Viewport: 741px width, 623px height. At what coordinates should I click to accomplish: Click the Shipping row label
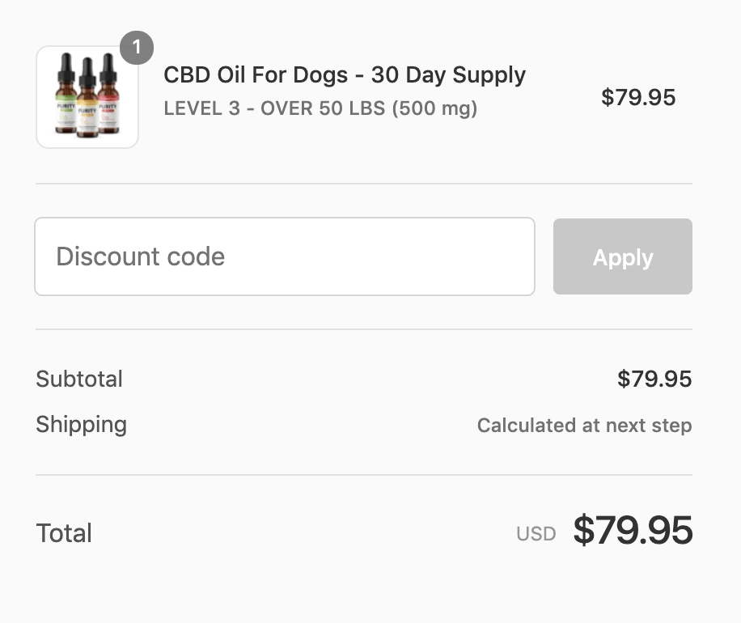click(x=81, y=424)
